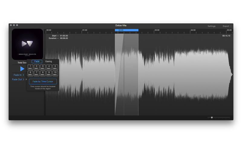This screenshot has width=242, height=151.
Task: Click the Duration value 00:39.00
Action: [x=64, y=38]
